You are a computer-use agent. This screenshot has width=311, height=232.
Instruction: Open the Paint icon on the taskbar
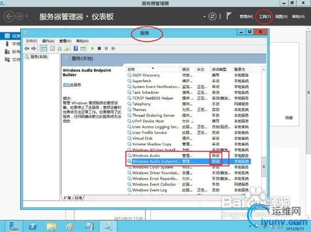click(x=70, y=226)
